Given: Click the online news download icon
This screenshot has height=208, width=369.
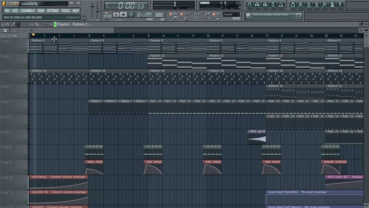Looking at the screenshot, I should click(x=299, y=16).
